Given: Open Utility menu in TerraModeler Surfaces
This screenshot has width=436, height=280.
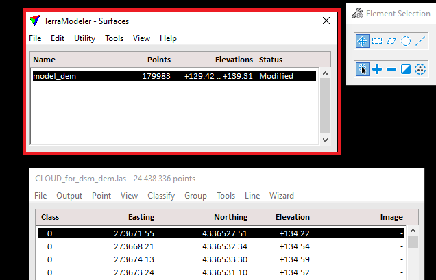Looking at the screenshot, I should click(x=84, y=38).
